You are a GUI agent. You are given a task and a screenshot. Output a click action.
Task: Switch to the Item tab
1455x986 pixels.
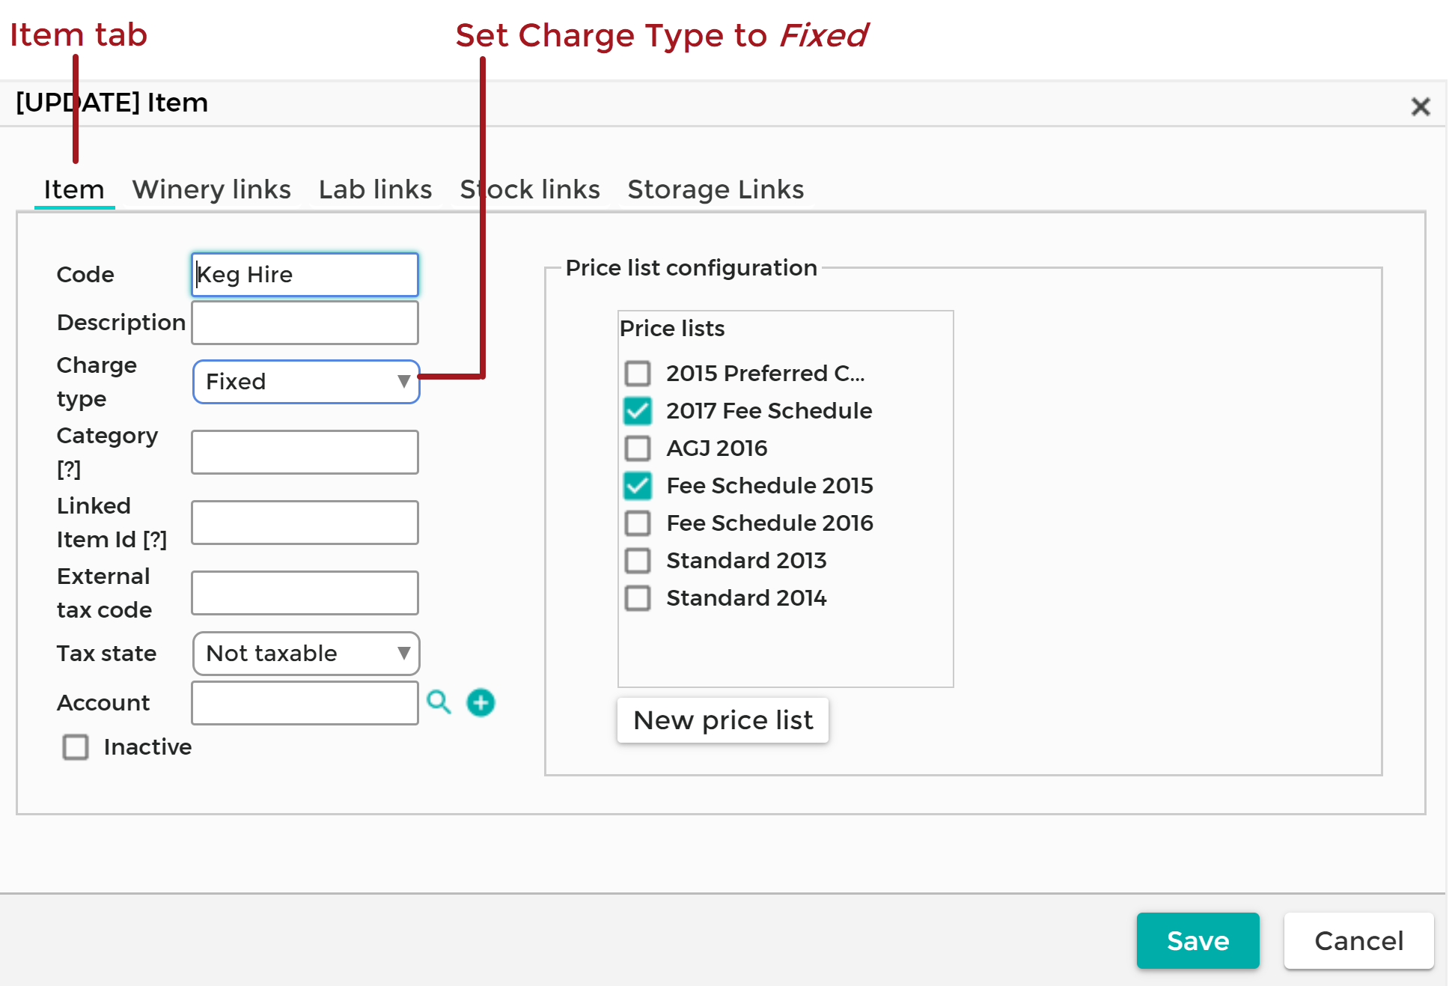(74, 189)
